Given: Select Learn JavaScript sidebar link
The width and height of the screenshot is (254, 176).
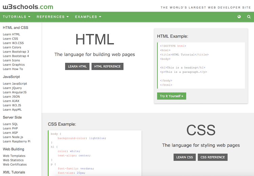Looking at the screenshot, I should point(15,84).
